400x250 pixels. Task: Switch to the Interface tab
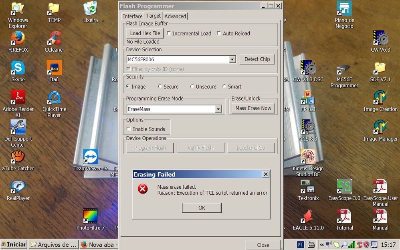click(133, 16)
